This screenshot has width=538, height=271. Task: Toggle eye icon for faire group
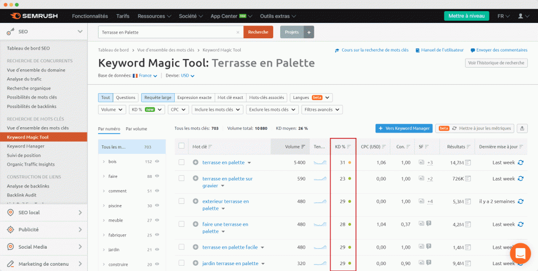pos(157,176)
